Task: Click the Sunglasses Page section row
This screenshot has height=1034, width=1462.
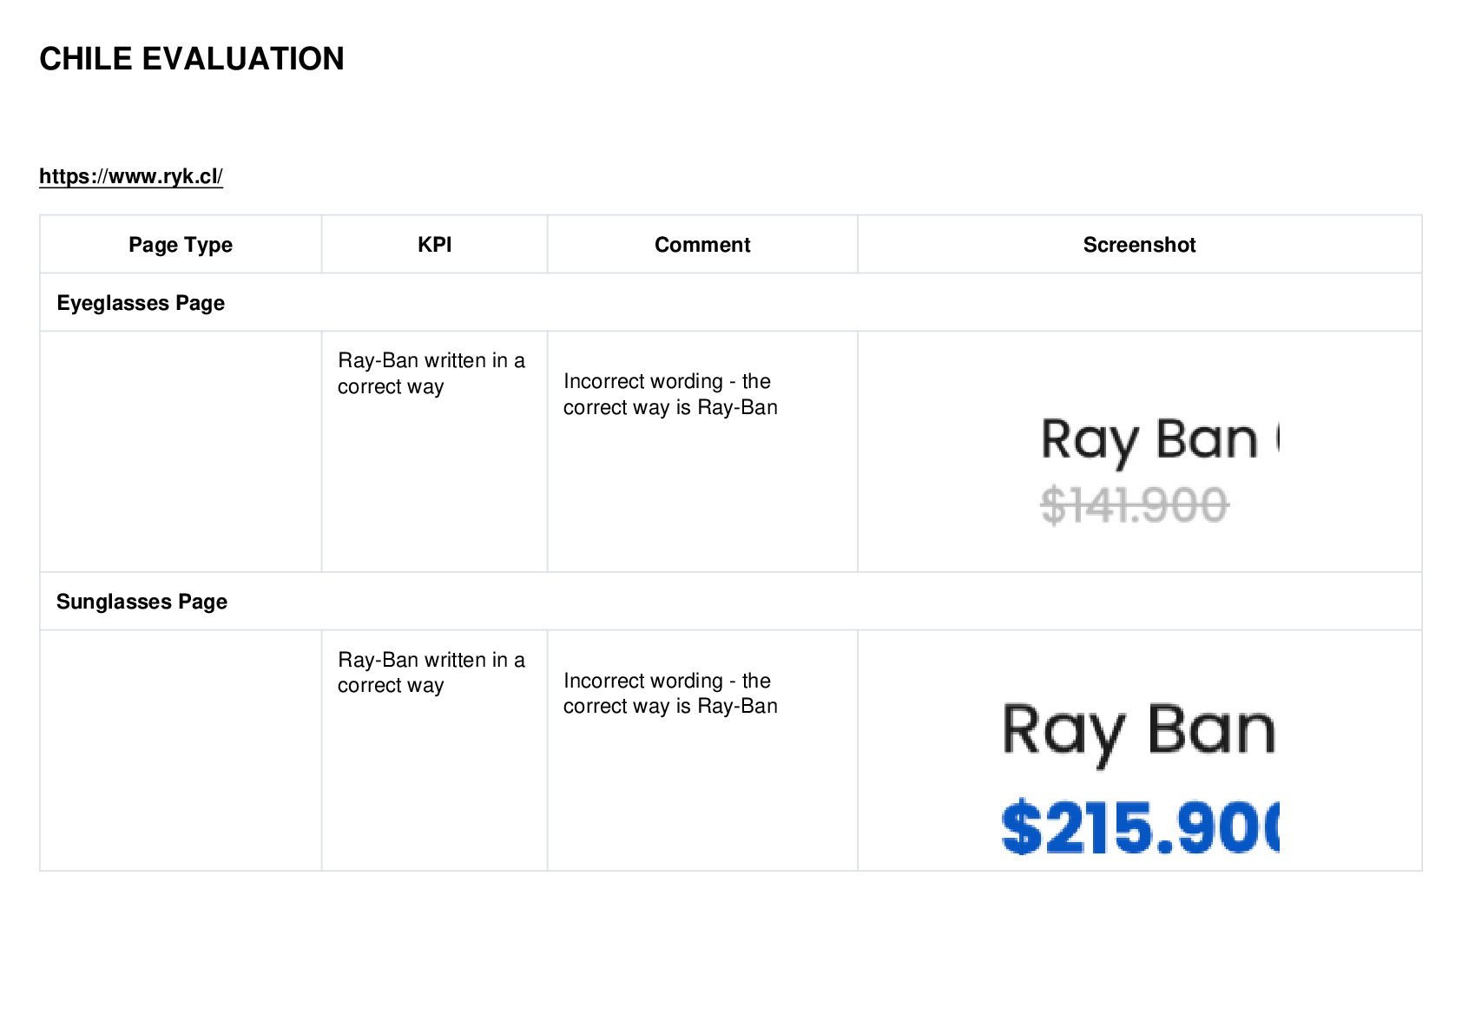Action: click(x=731, y=601)
